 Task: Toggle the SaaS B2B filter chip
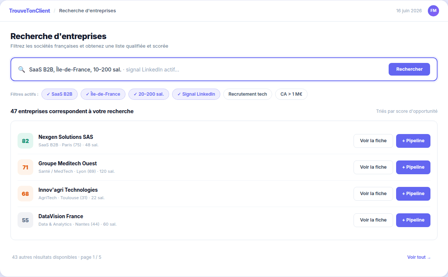pyautogui.click(x=59, y=94)
